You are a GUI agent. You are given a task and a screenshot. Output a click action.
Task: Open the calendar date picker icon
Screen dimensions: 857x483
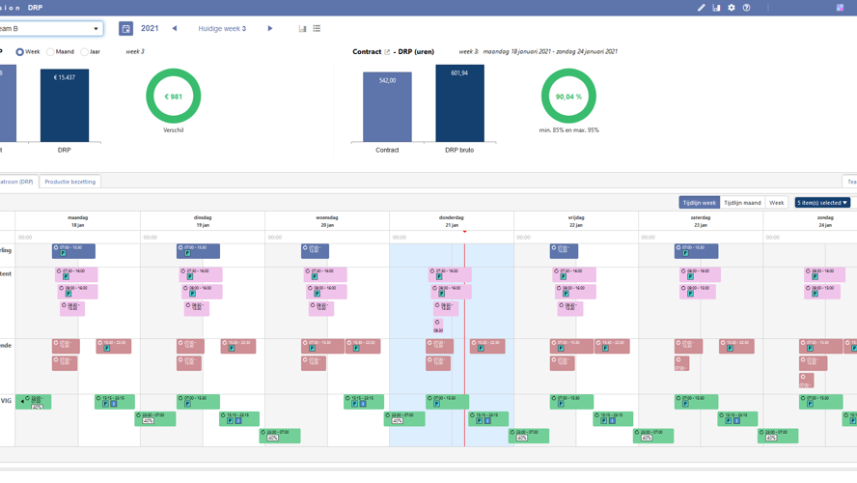click(x=125, y=28)
